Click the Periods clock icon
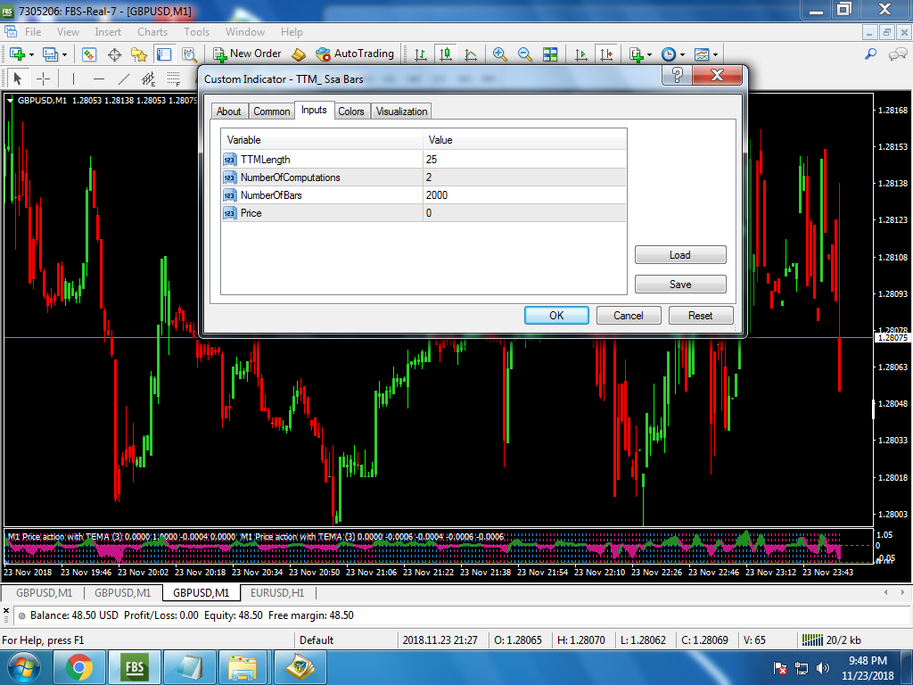913x685 pixels. click(x=669, y=54)
